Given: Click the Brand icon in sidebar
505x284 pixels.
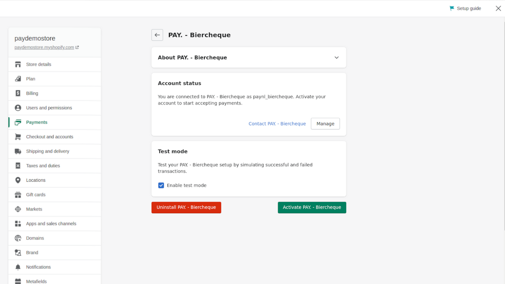Looking at the screenshot, I should (18, 252).
